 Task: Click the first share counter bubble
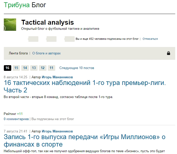[x=33, y=39]
